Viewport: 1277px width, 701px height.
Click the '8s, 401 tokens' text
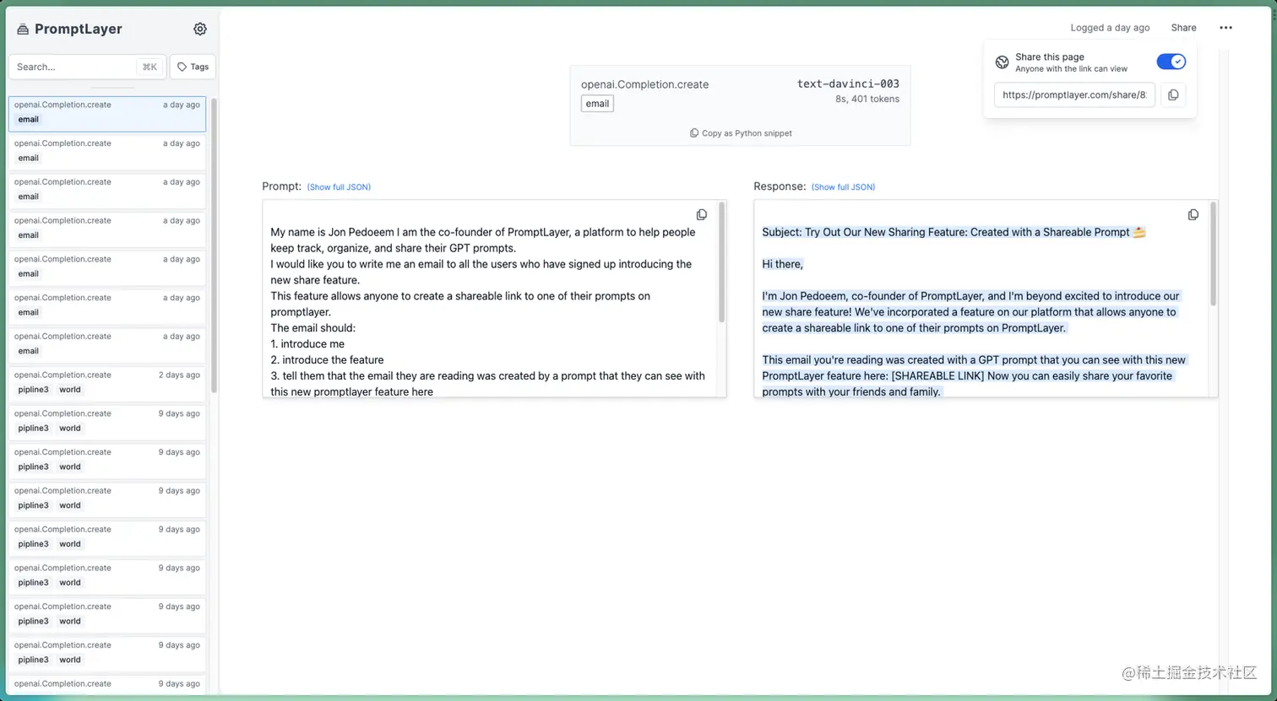click(x=867, y=99)
